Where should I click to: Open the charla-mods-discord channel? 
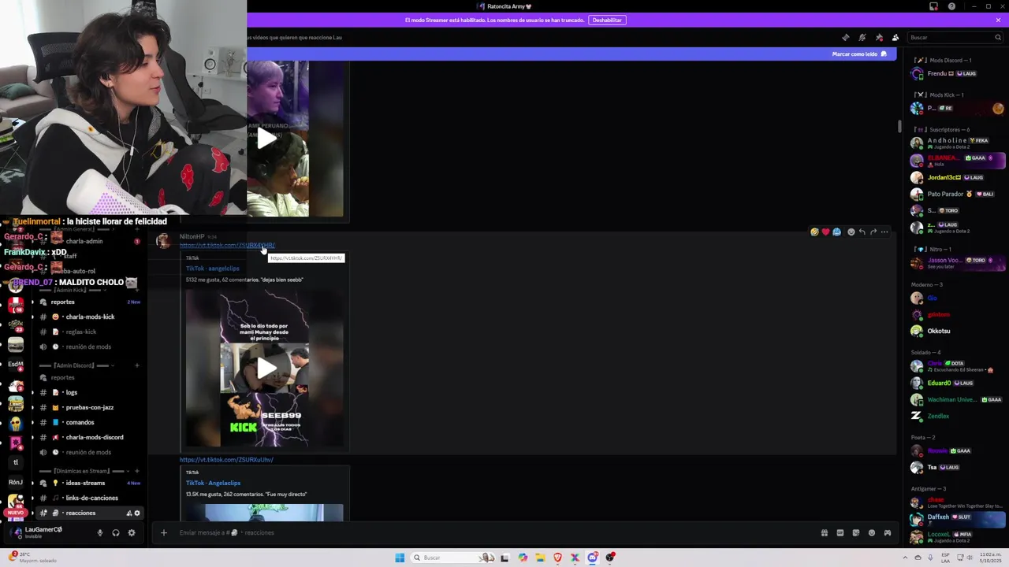(91, 437)
